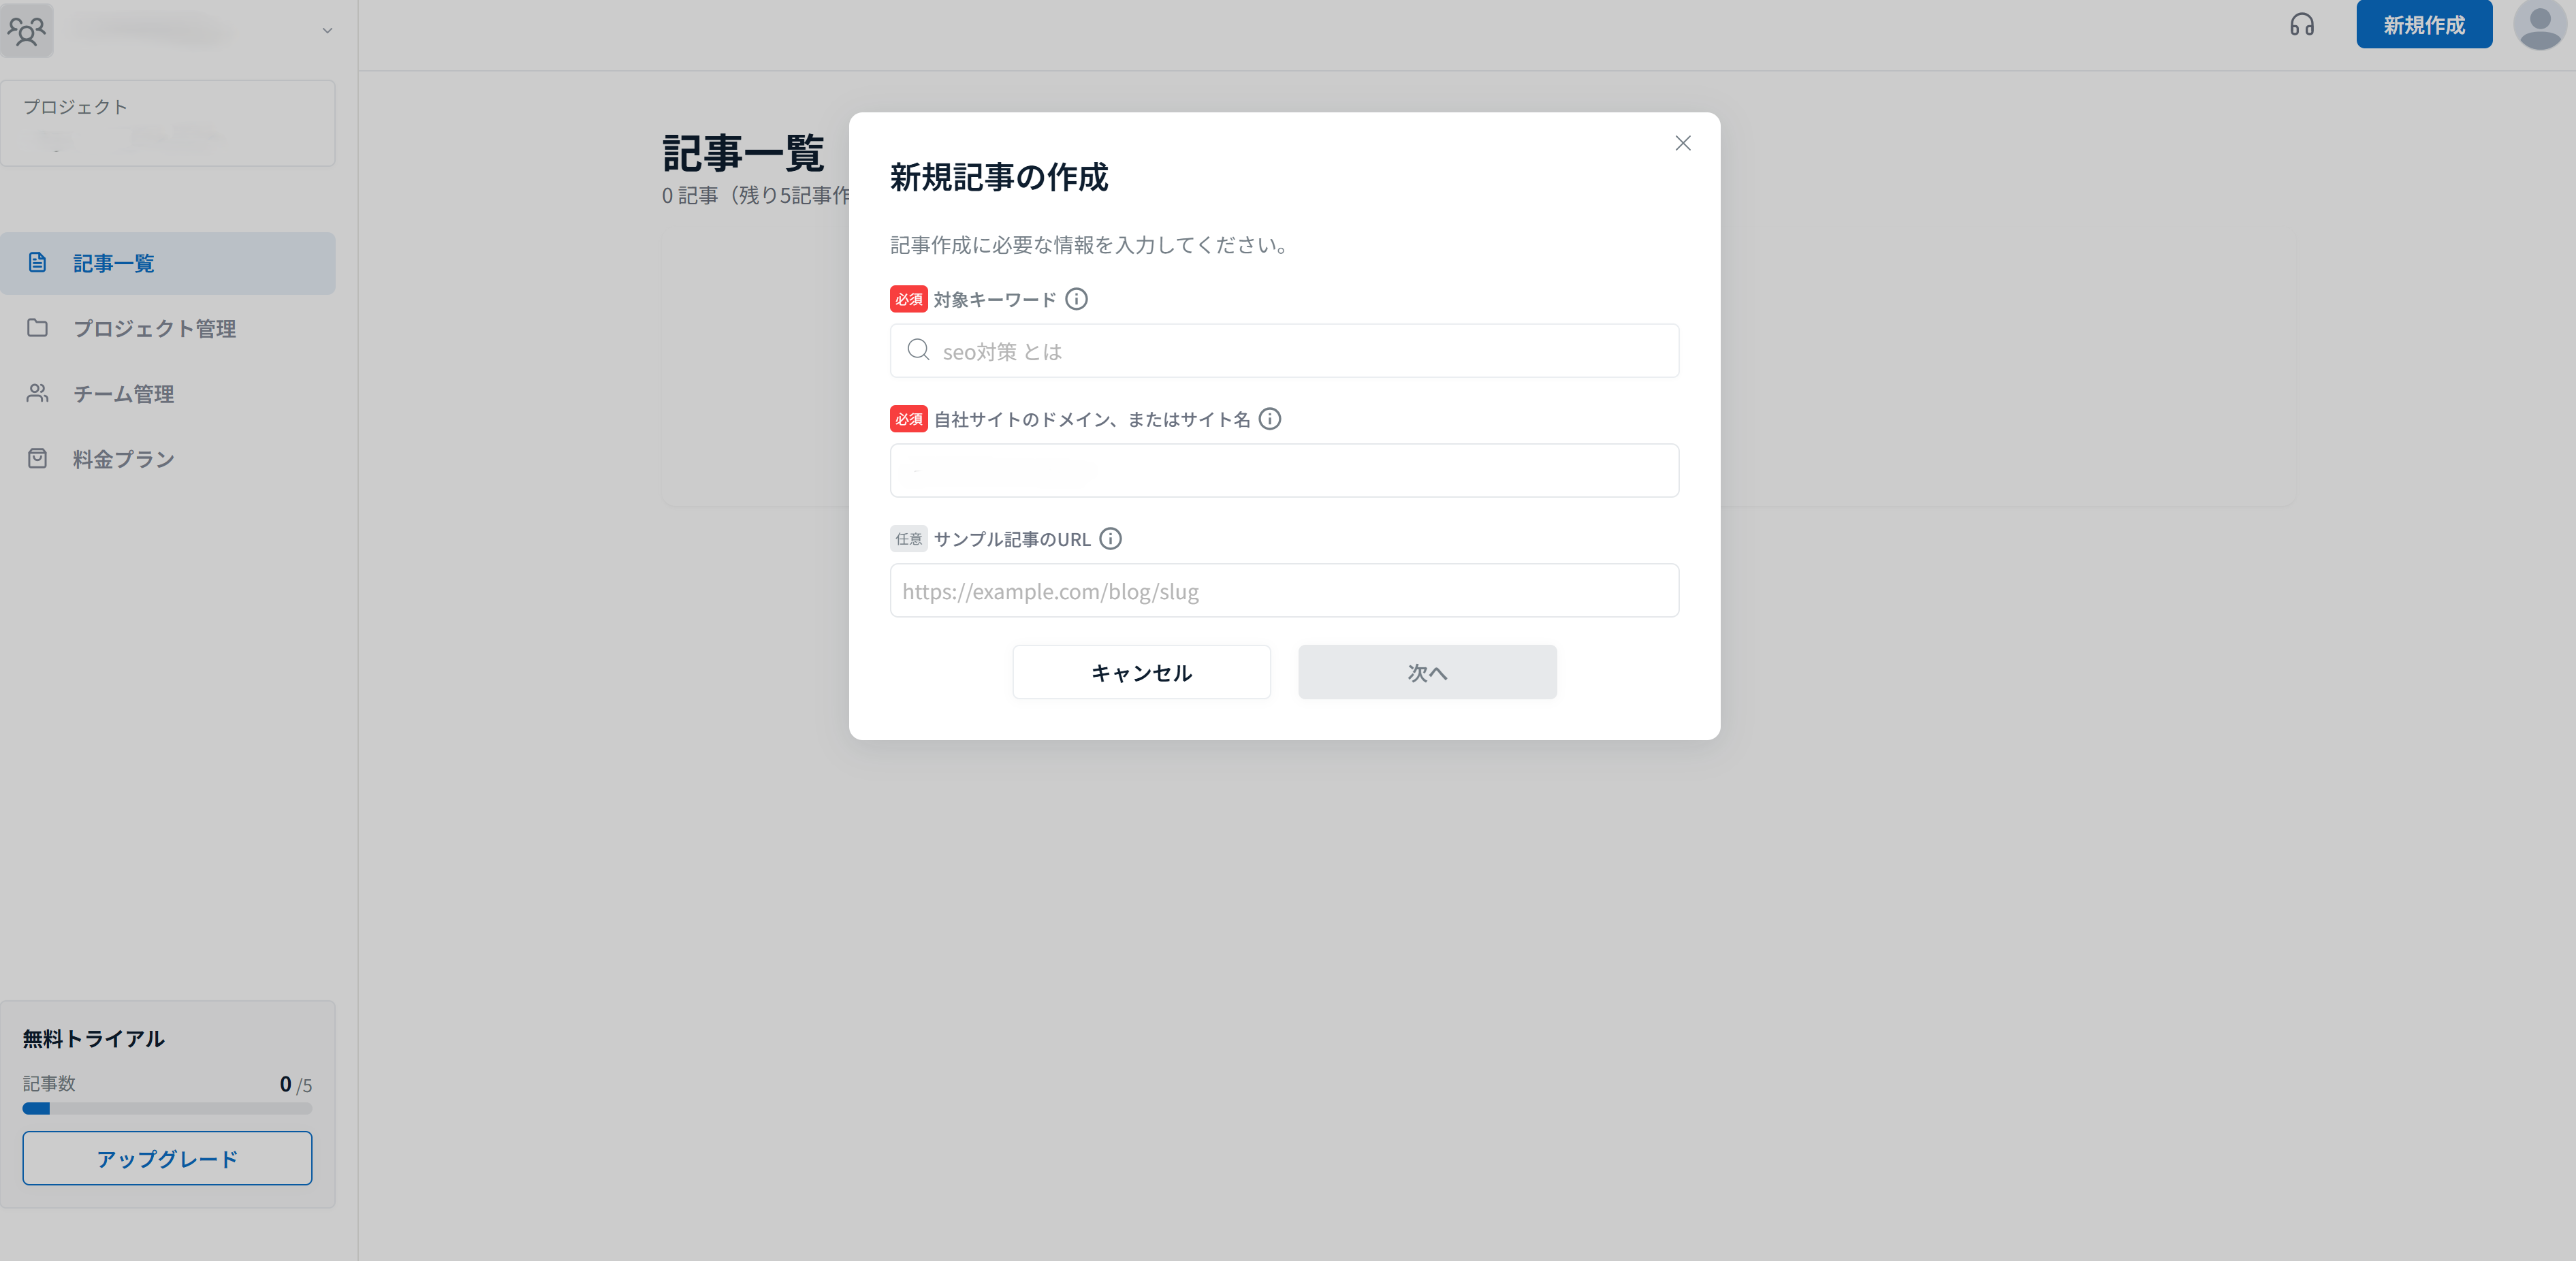Click the https://example.com/blog/slug URL field

coord(1283,590)
